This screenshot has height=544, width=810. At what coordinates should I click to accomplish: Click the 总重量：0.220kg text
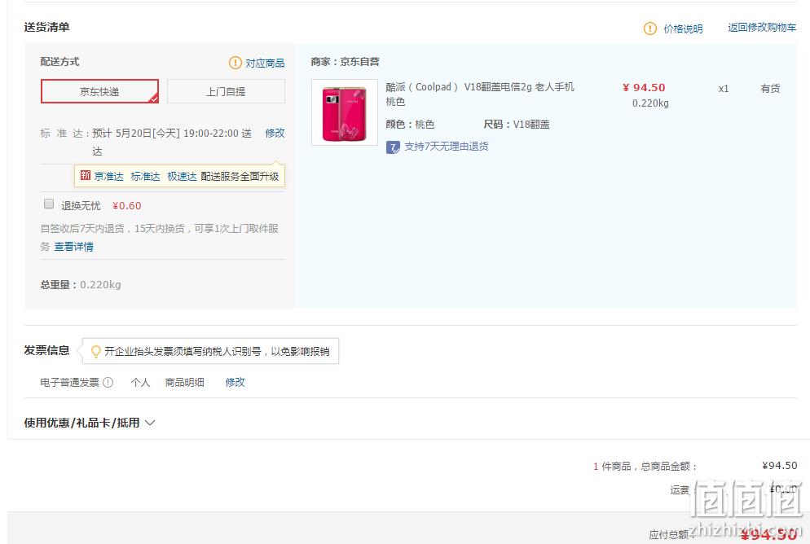pyautogui.click(x=81, y=285)
